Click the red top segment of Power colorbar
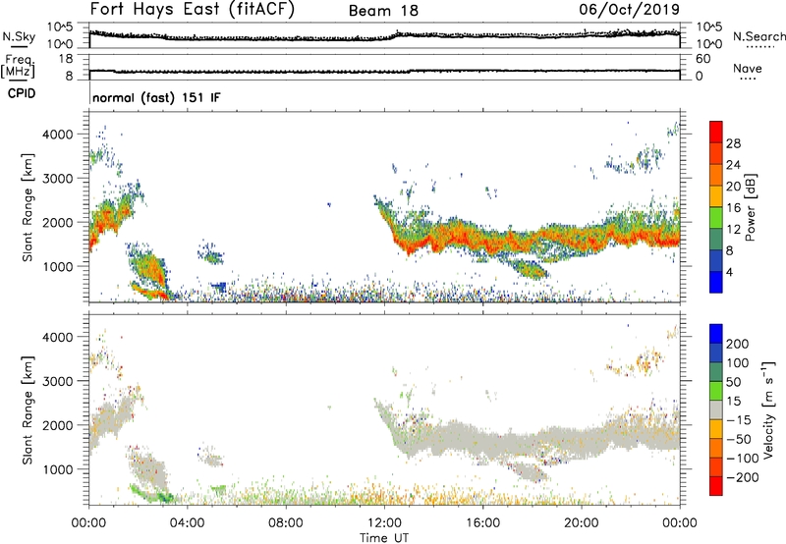This screenshot has width=786, height=544. [716, 133]
